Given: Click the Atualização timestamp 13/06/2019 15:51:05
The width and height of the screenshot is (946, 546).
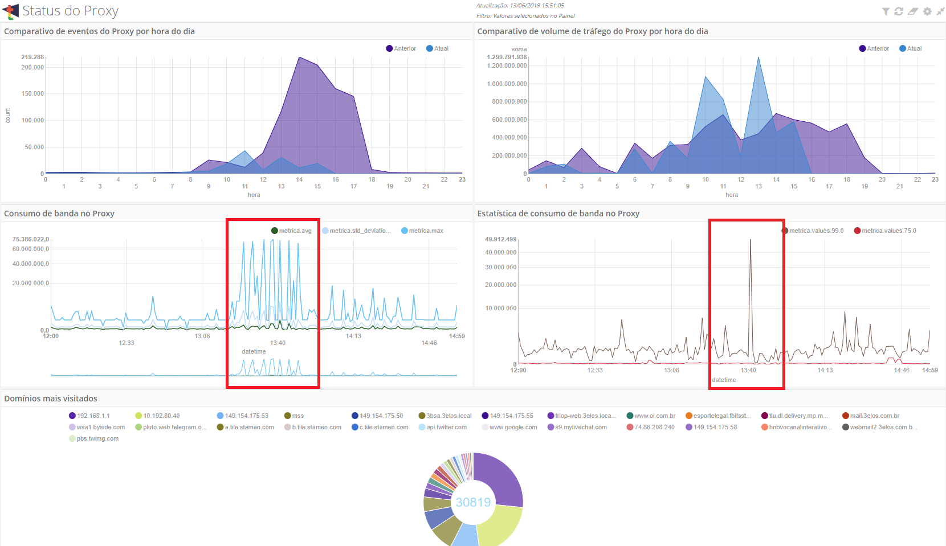Looking at the screenshot, I should click(520, 6).
